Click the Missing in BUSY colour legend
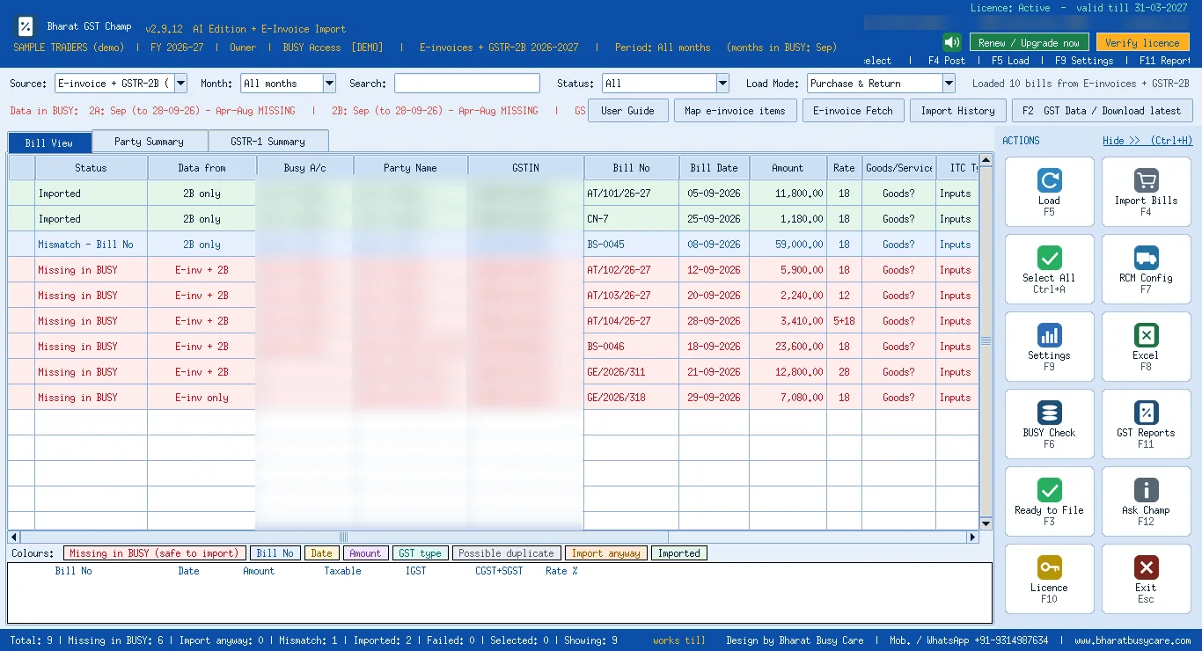 pos(153,553)
